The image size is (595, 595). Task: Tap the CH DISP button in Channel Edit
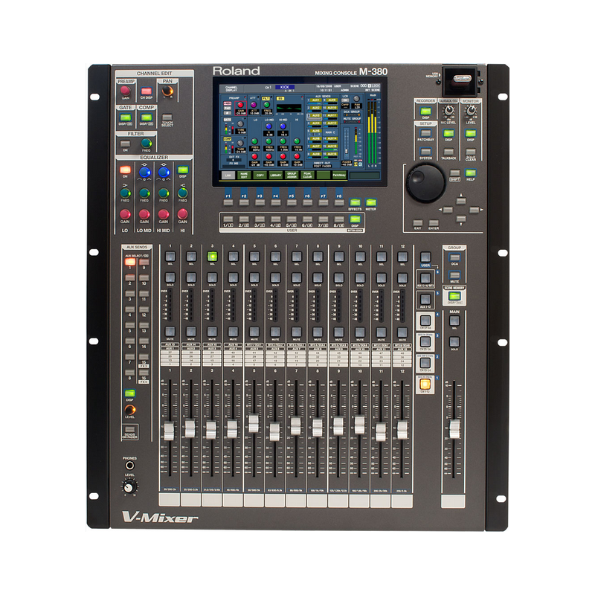click(x=146, y=91)
